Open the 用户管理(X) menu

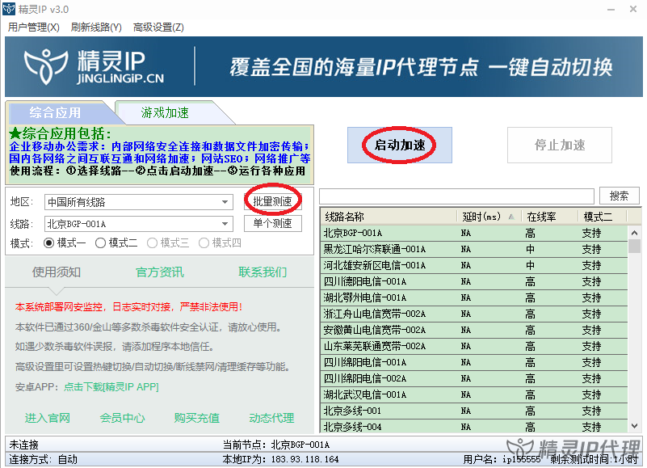pyautogui.click(x=32, y=27)
